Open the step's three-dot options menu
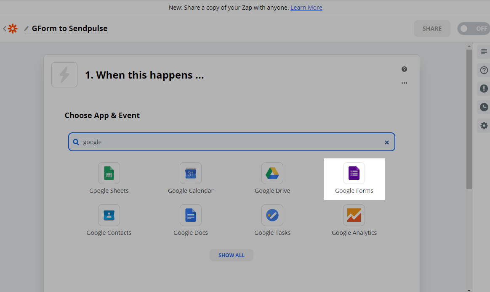Viewport: 490px width, 292px height. 404,83
